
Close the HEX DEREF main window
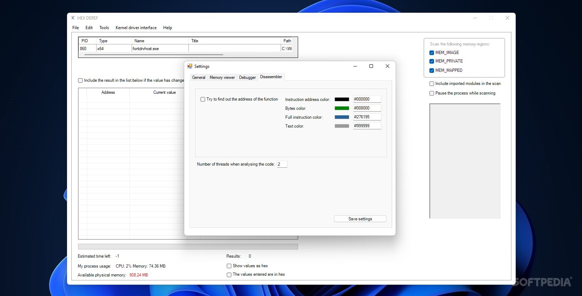(x=507, y=18)
